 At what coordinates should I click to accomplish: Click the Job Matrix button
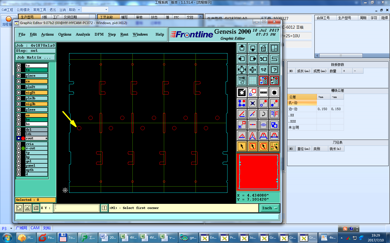(x=35, y=58)
